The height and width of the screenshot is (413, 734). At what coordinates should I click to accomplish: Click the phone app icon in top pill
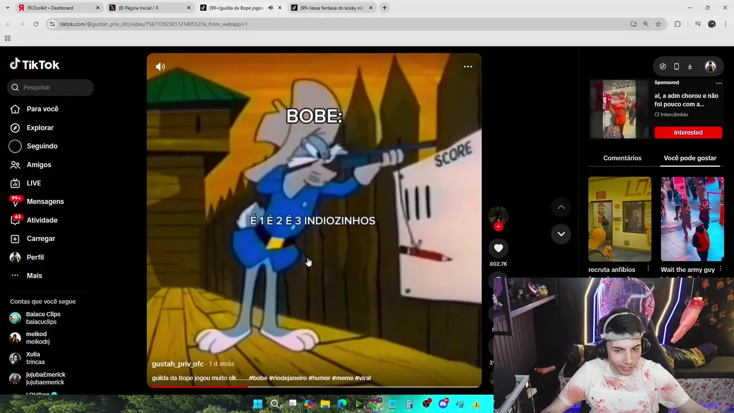pyautogui.click(x=677, y=67)
